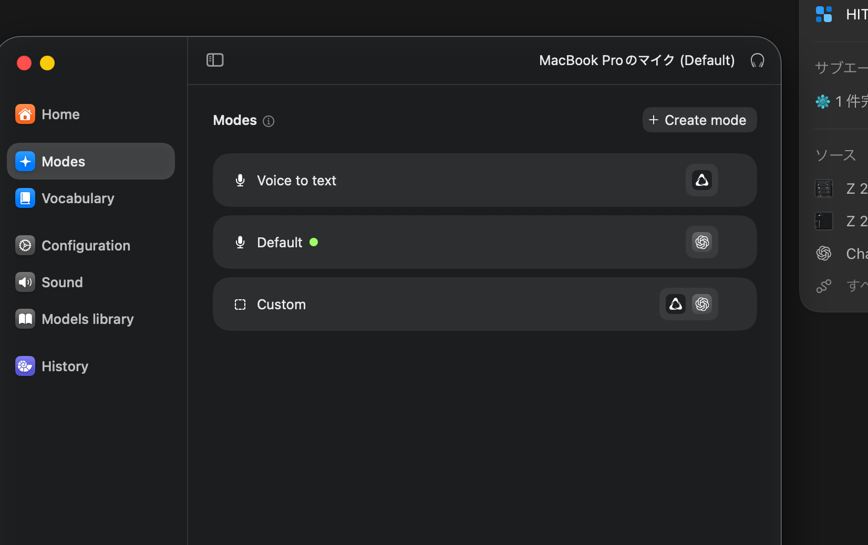Click the Create mode button
The width and height of the screenshot is (868, 545).
tap(699, 120)
